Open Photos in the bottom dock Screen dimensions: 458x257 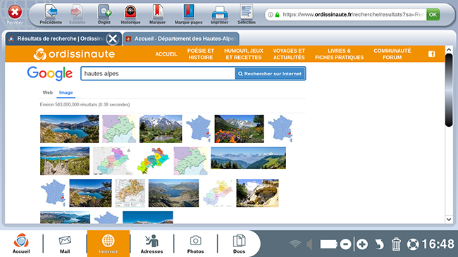coord(195,244)
